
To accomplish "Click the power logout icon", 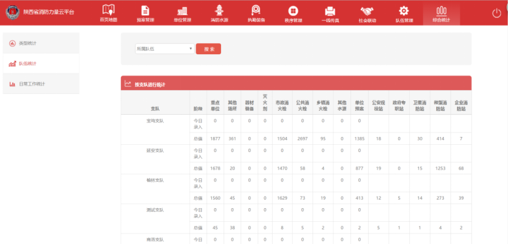I will click(x=496, y=13).
